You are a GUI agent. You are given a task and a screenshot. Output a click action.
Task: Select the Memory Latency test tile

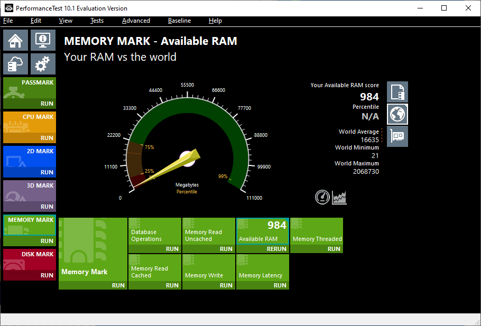[x=263, y=268]
